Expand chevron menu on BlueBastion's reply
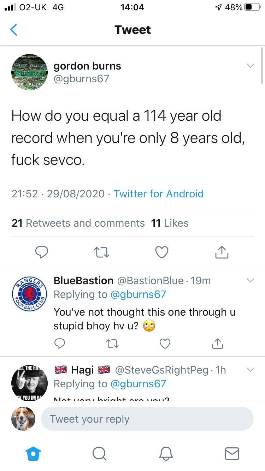Screen dimensions: 265x471 point(250,281)
